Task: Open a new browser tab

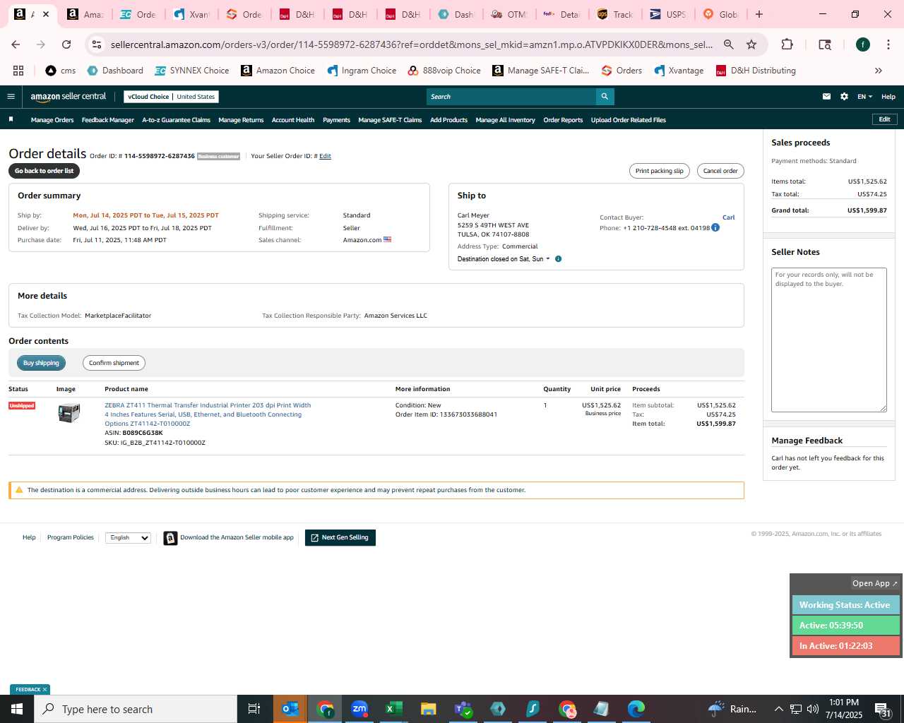Action: [x=759, y=14]
